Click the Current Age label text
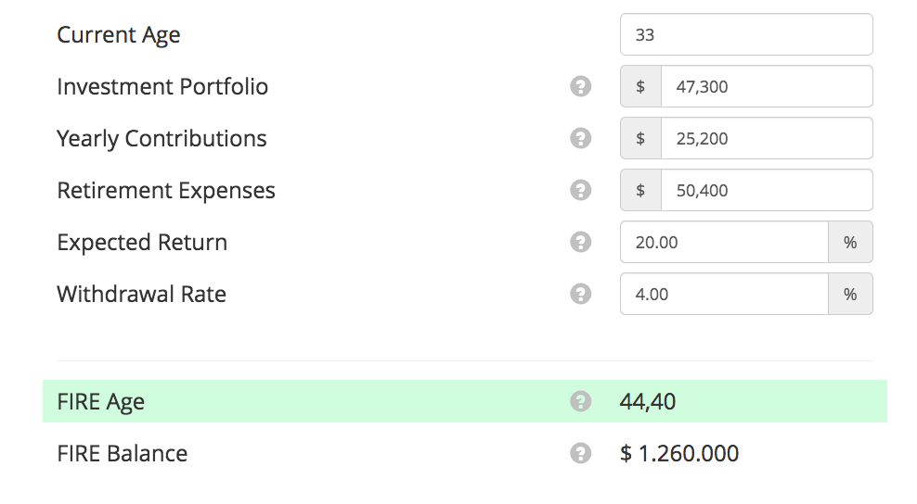The width and height of the screenshot is (917, 504). [119, 35]
